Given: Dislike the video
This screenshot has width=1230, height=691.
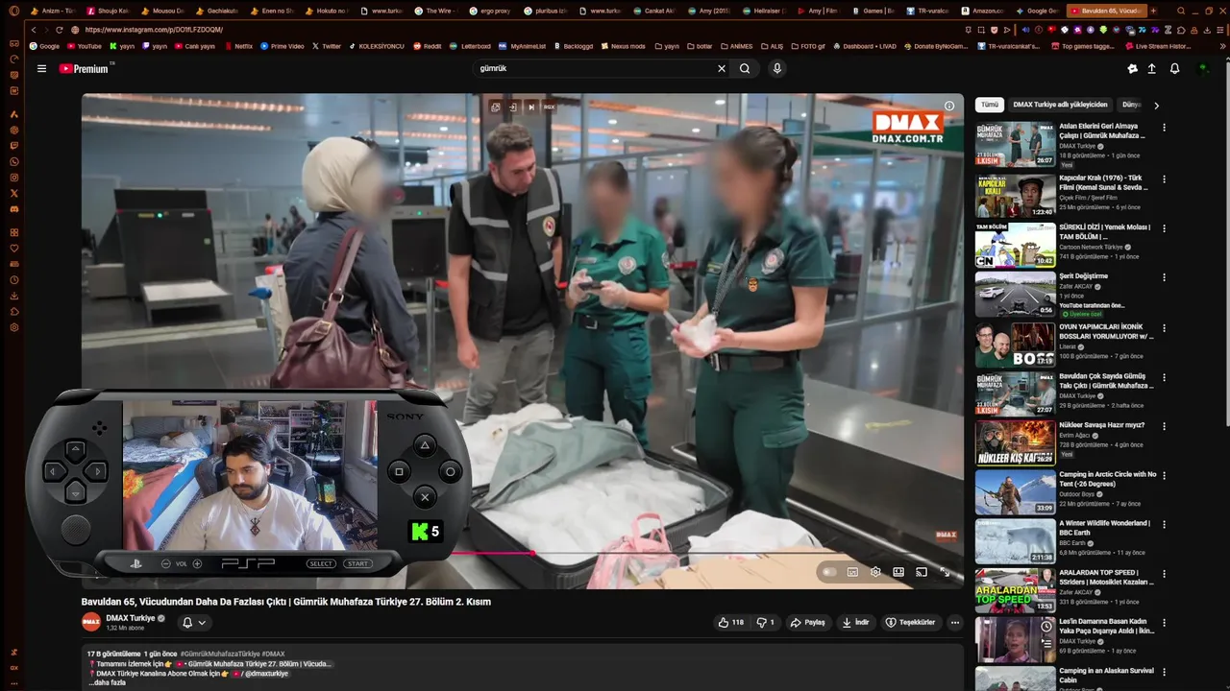Looking at the screenshot, I should 765,622.
